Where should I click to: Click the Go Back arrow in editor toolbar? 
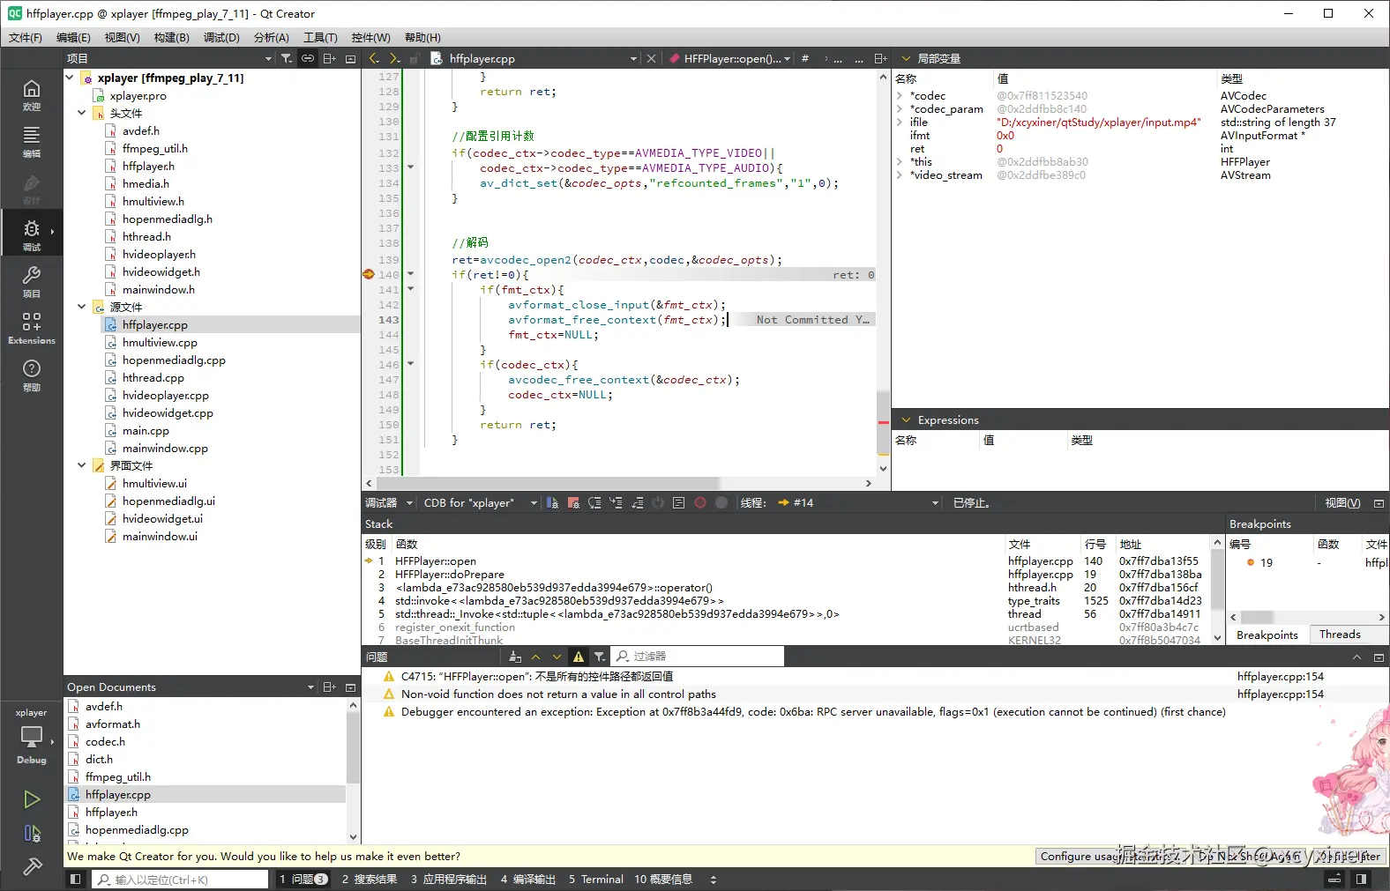coord(374,59)
